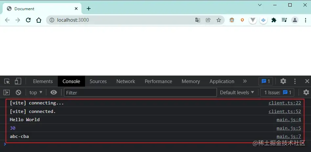Screen dimensions: 311x152
Task: Open the tab search chevron
Action: [x=260, y=5]
